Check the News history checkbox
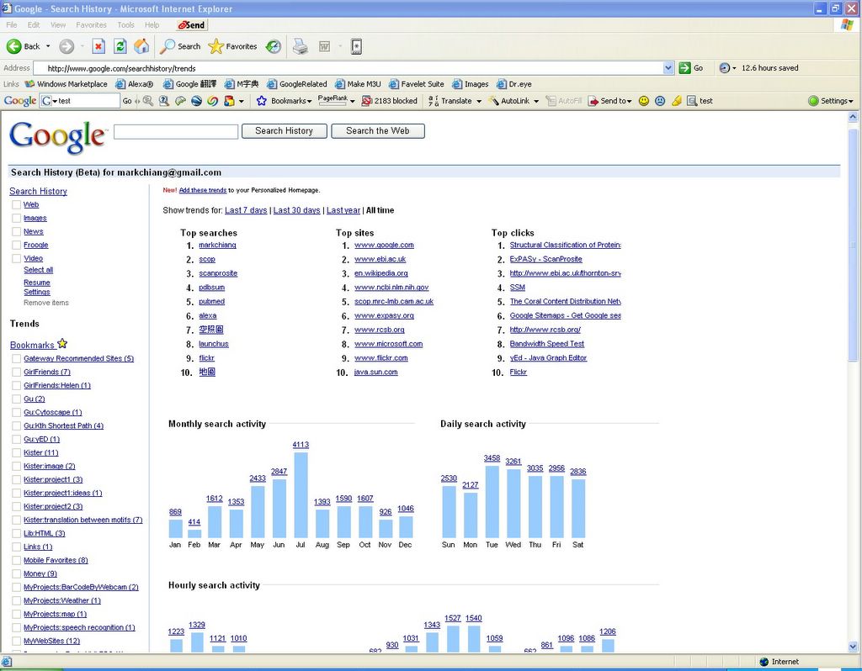The image size is (862, 671). pyautogui.click(x=17, y=232)
